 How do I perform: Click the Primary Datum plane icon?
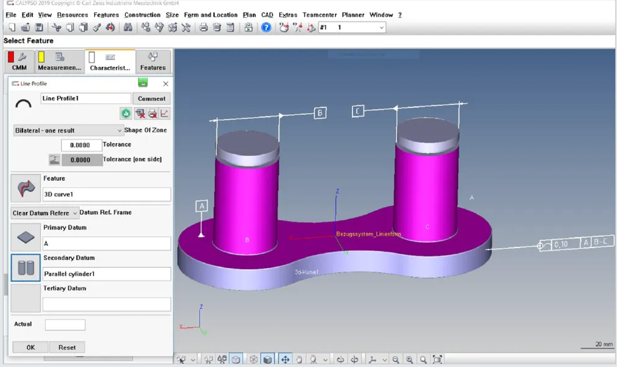click(26, 238)
